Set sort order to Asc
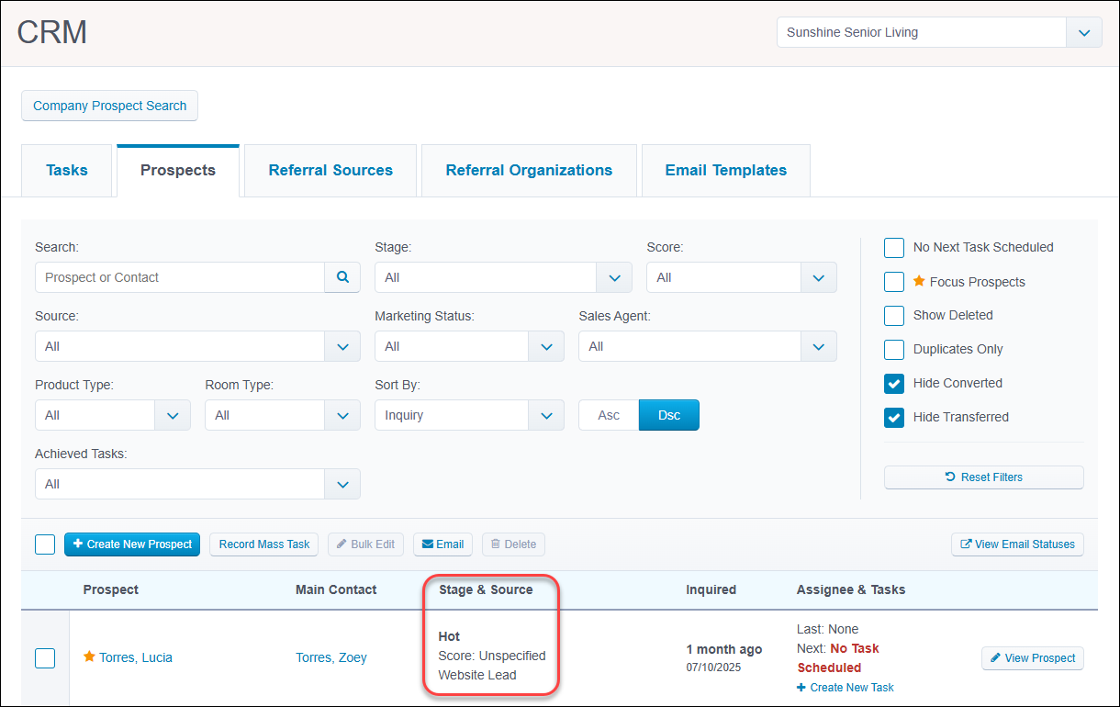The image size is (1120, 707). 609,415
